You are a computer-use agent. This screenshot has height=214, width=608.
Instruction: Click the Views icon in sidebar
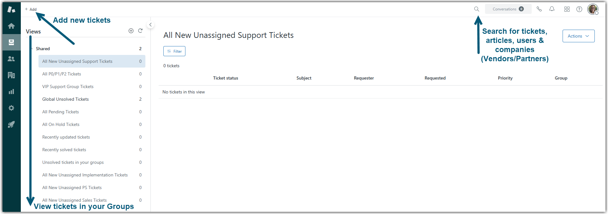[11, 42]
